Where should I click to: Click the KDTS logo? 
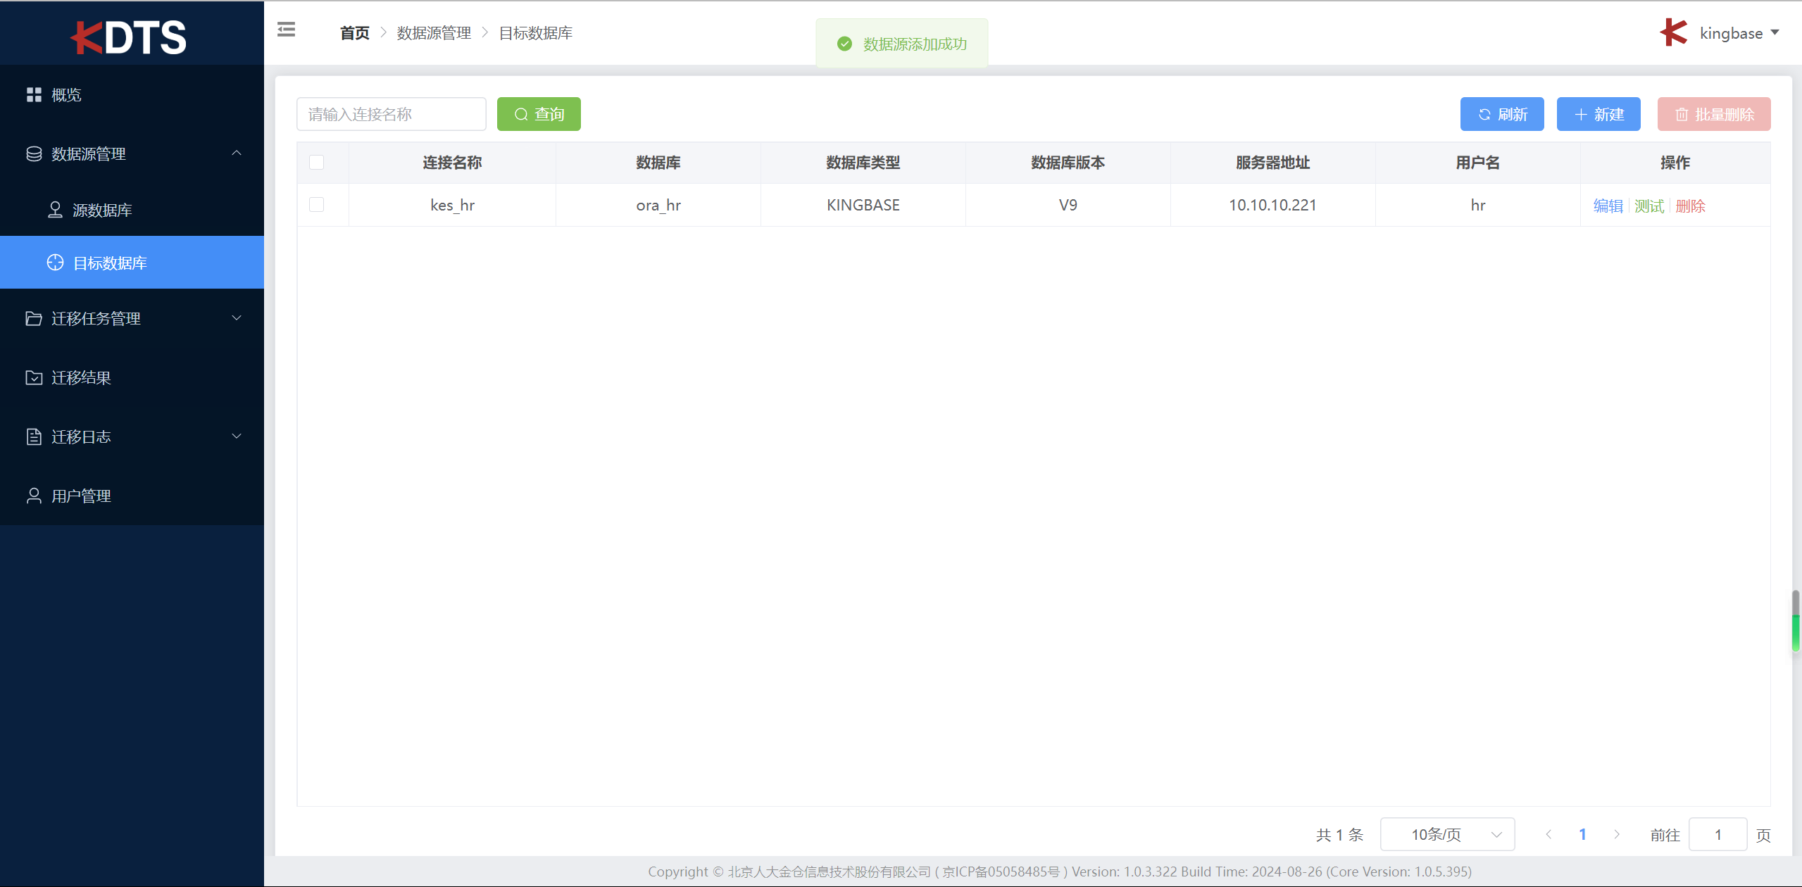pyautogui.click(x=129, y=37)
